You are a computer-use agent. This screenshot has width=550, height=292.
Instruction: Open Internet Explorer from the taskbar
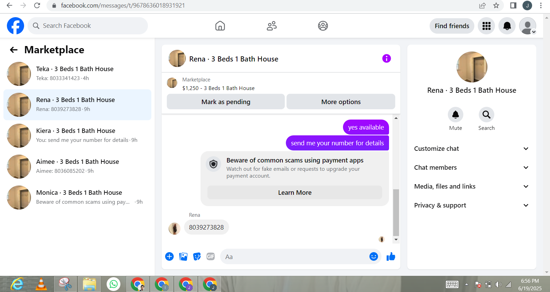(17, 284)
